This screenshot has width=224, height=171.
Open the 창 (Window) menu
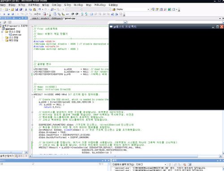click(89, 5)
